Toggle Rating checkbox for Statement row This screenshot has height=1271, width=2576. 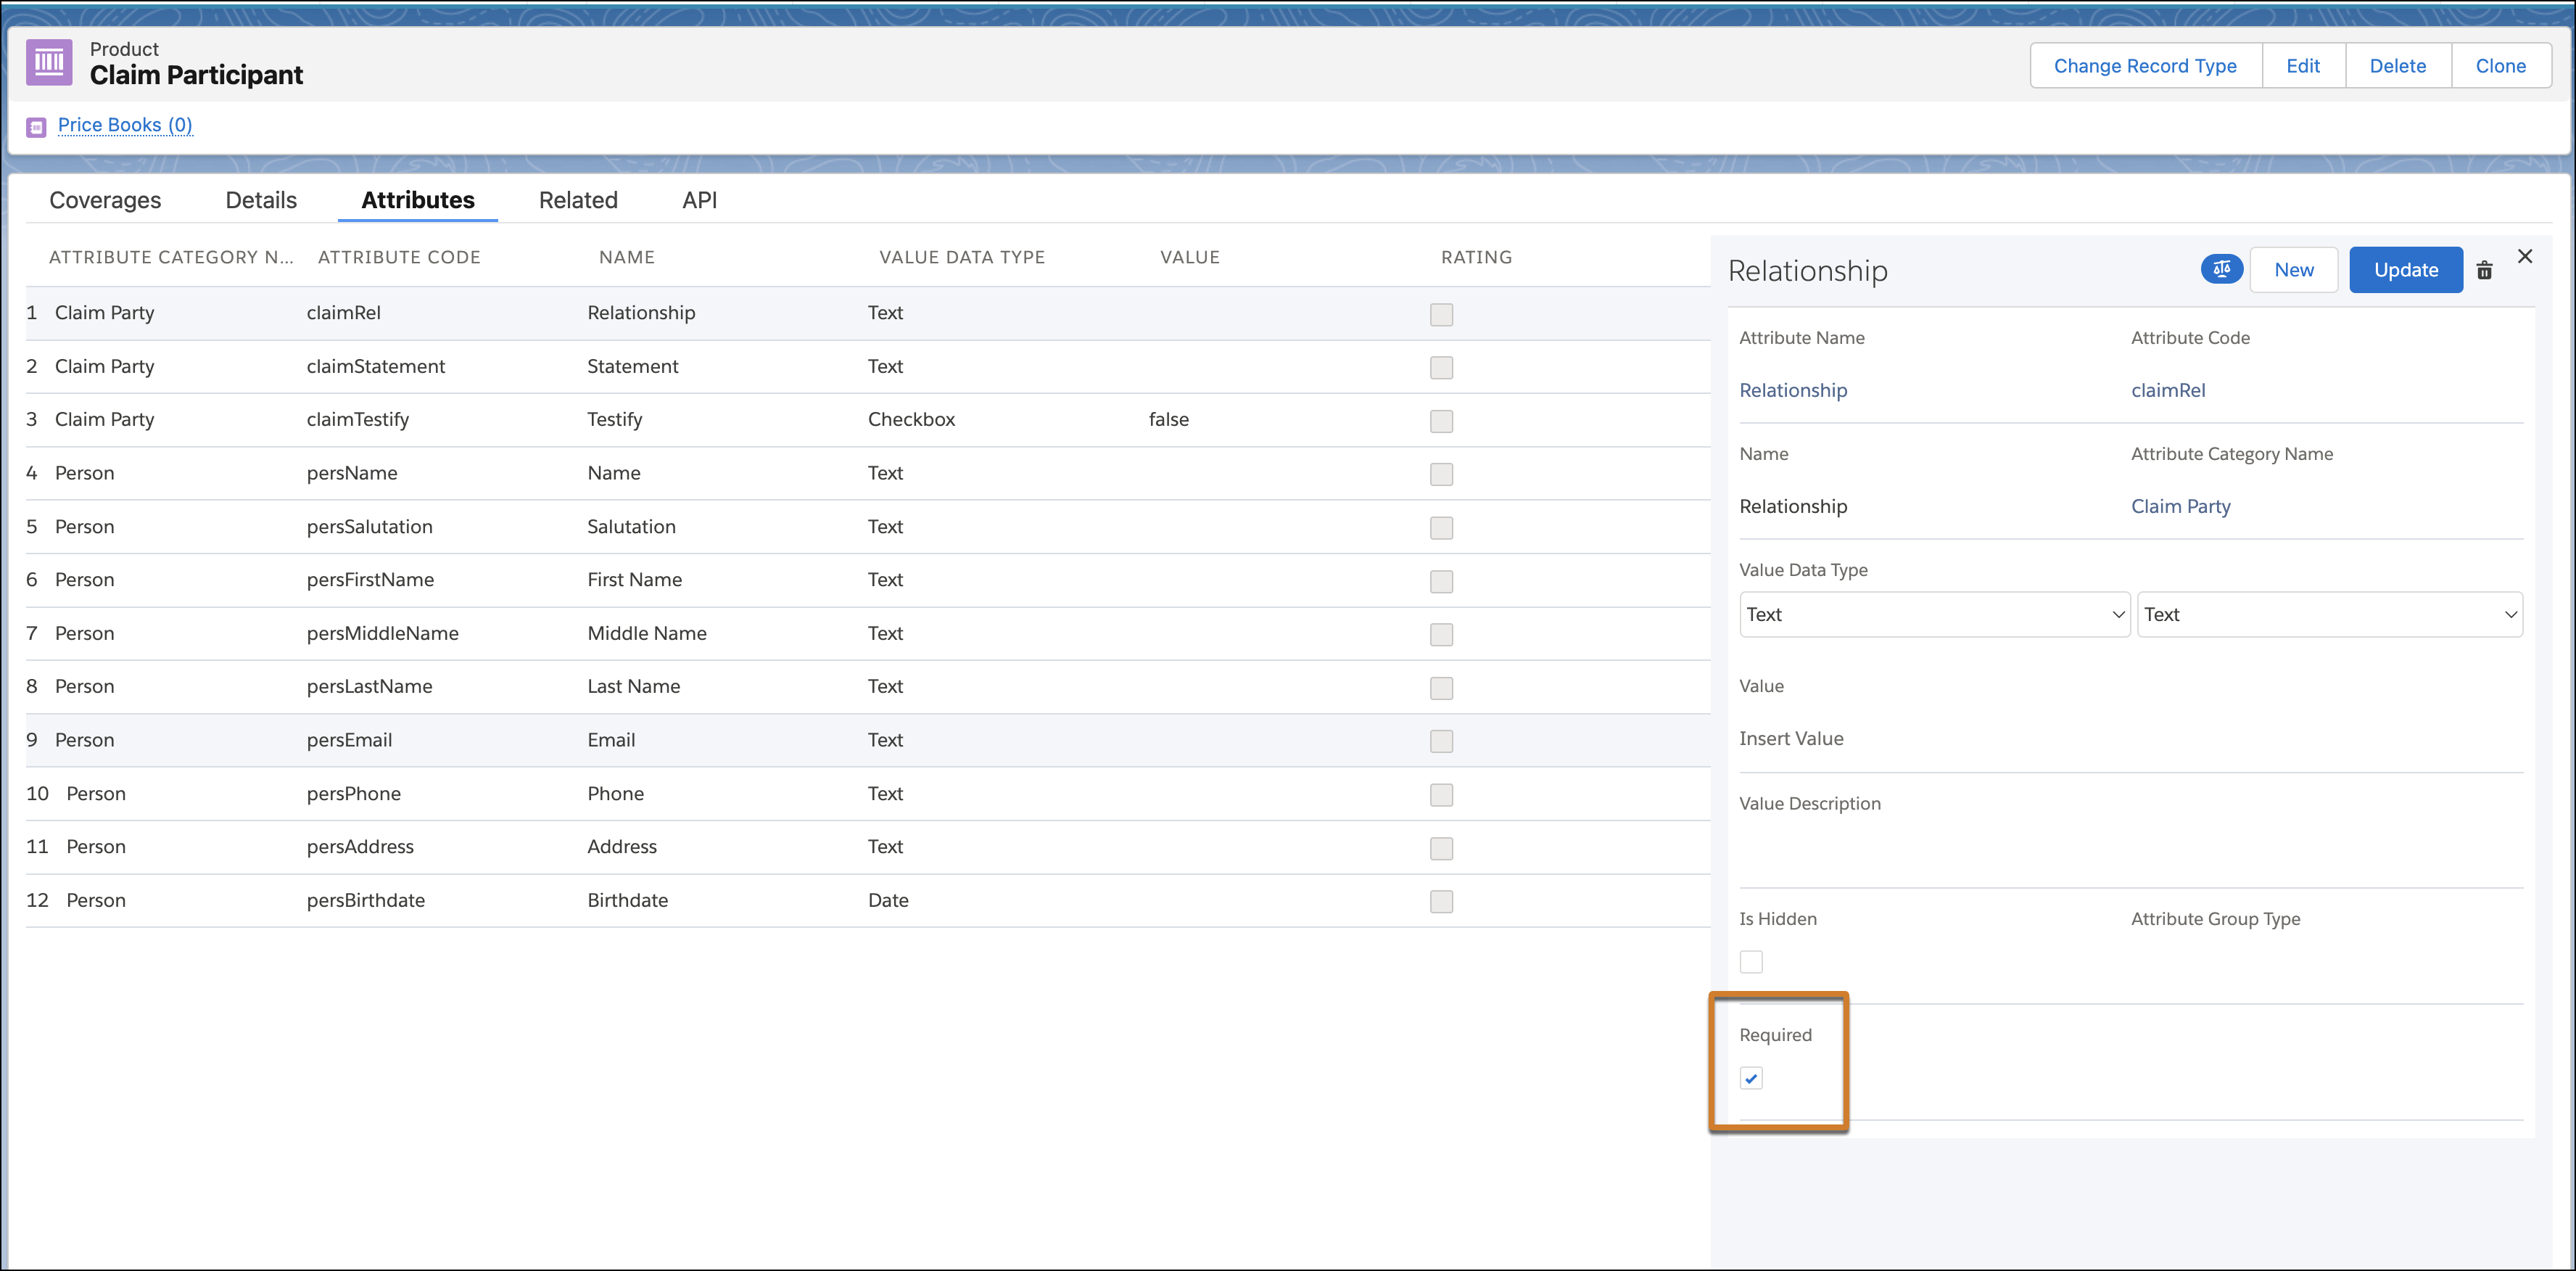pyautogui.click(x=1441, y=367)
